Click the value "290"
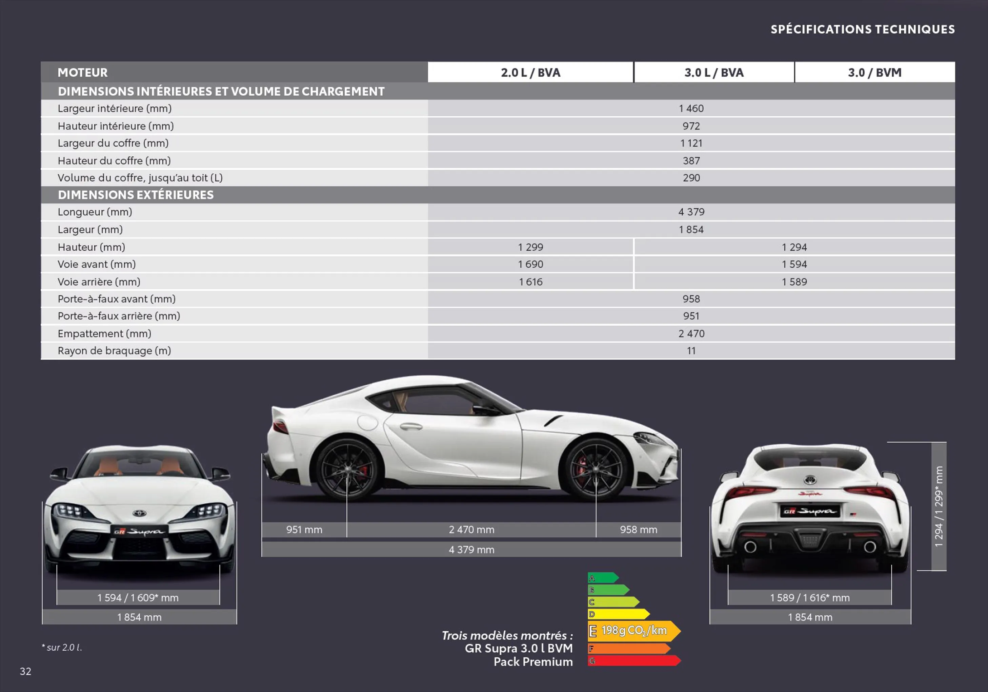This screenshot has width=988, height=692. [x=691, y=178]
